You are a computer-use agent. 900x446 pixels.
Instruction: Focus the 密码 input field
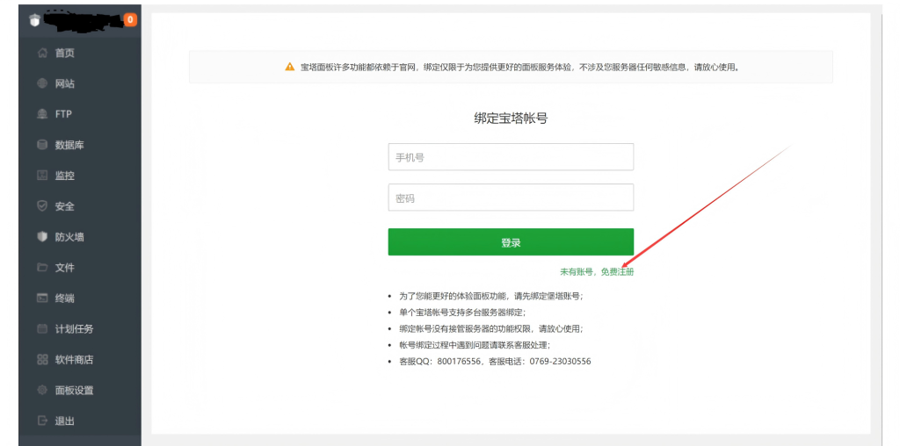coord(511,198)
